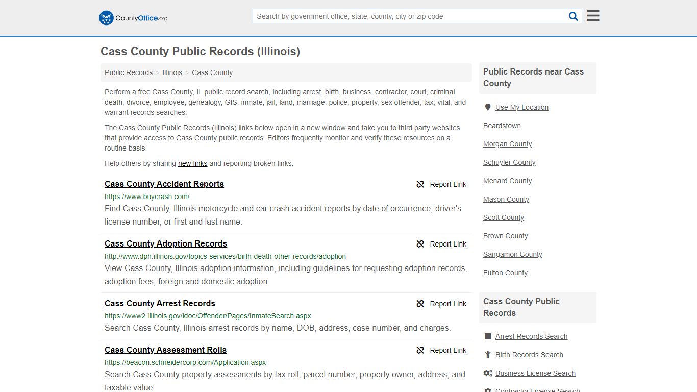Click broken-link icon beside Adoption Records

[x=420, y=244]
